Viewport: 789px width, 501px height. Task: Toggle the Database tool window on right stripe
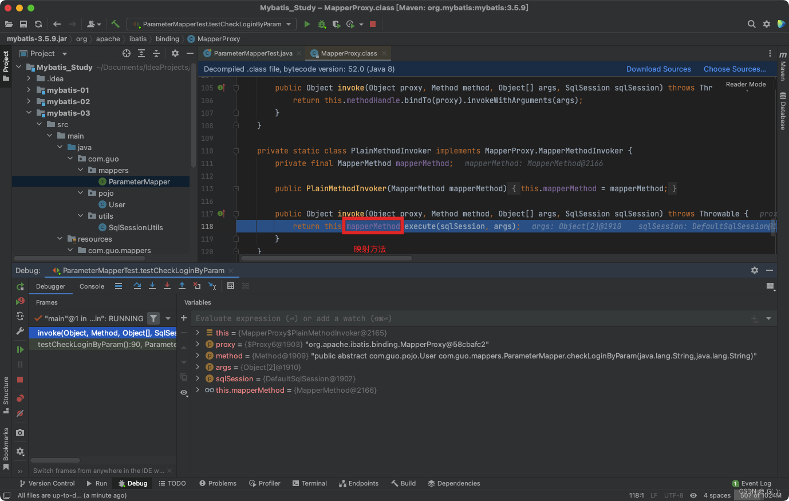tap(783, 111)
